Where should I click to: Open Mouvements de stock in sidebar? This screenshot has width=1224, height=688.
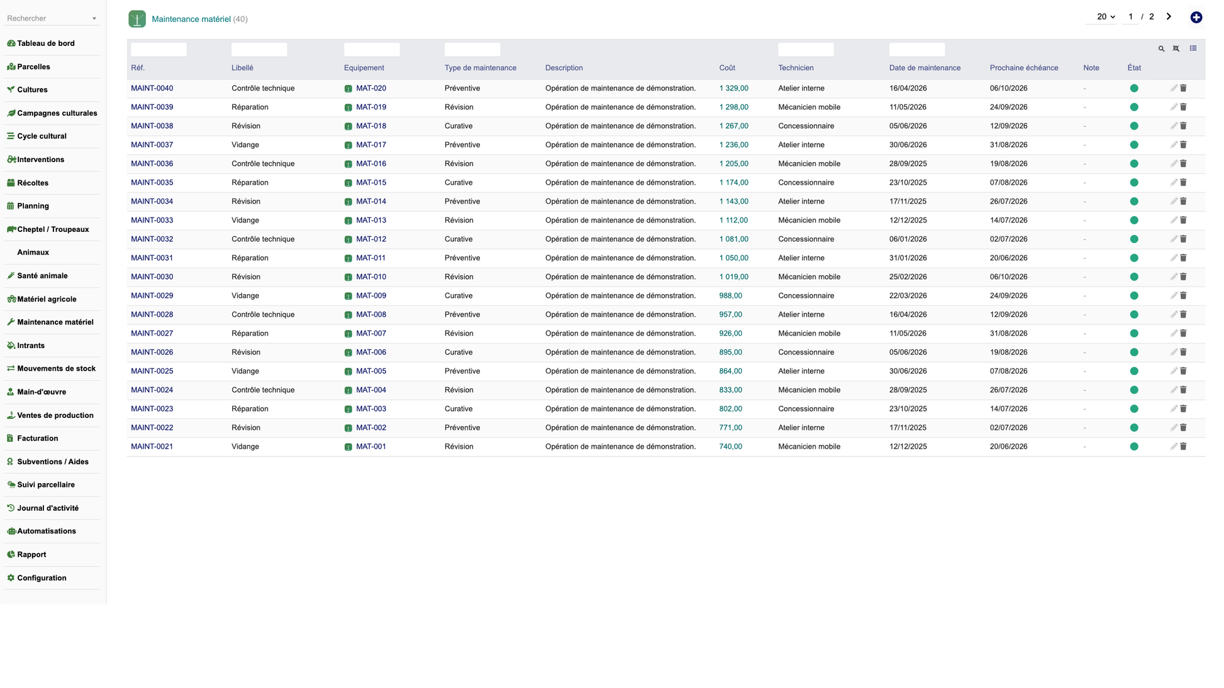coord(56,369)
